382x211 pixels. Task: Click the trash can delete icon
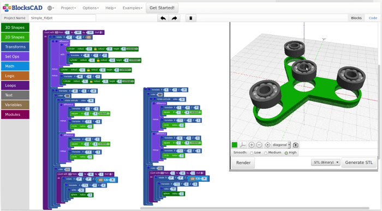pos(191,18)
